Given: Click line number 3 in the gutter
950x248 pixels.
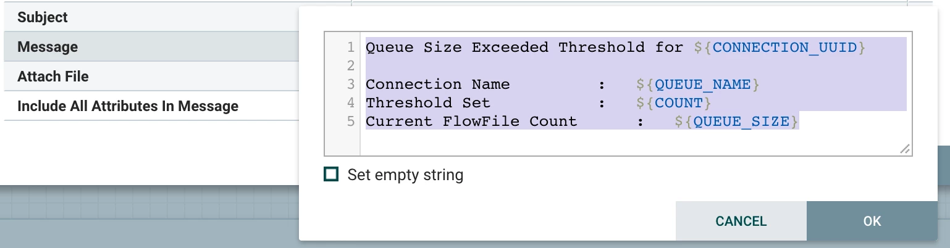Looking at the screenshot, I should click(x=351, y=84).
